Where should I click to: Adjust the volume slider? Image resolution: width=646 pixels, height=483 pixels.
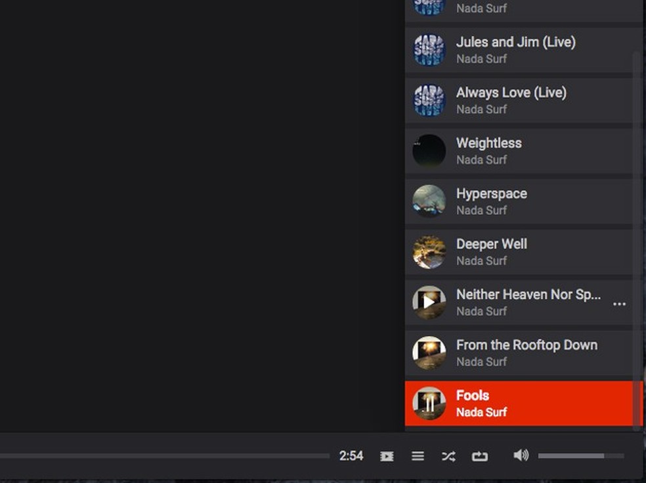click(581, 456)
